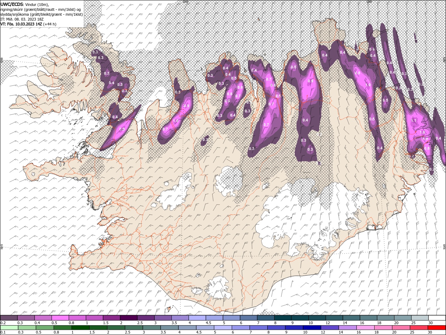Click the "slydda/snjókoma" legend description line

(41, 14)
